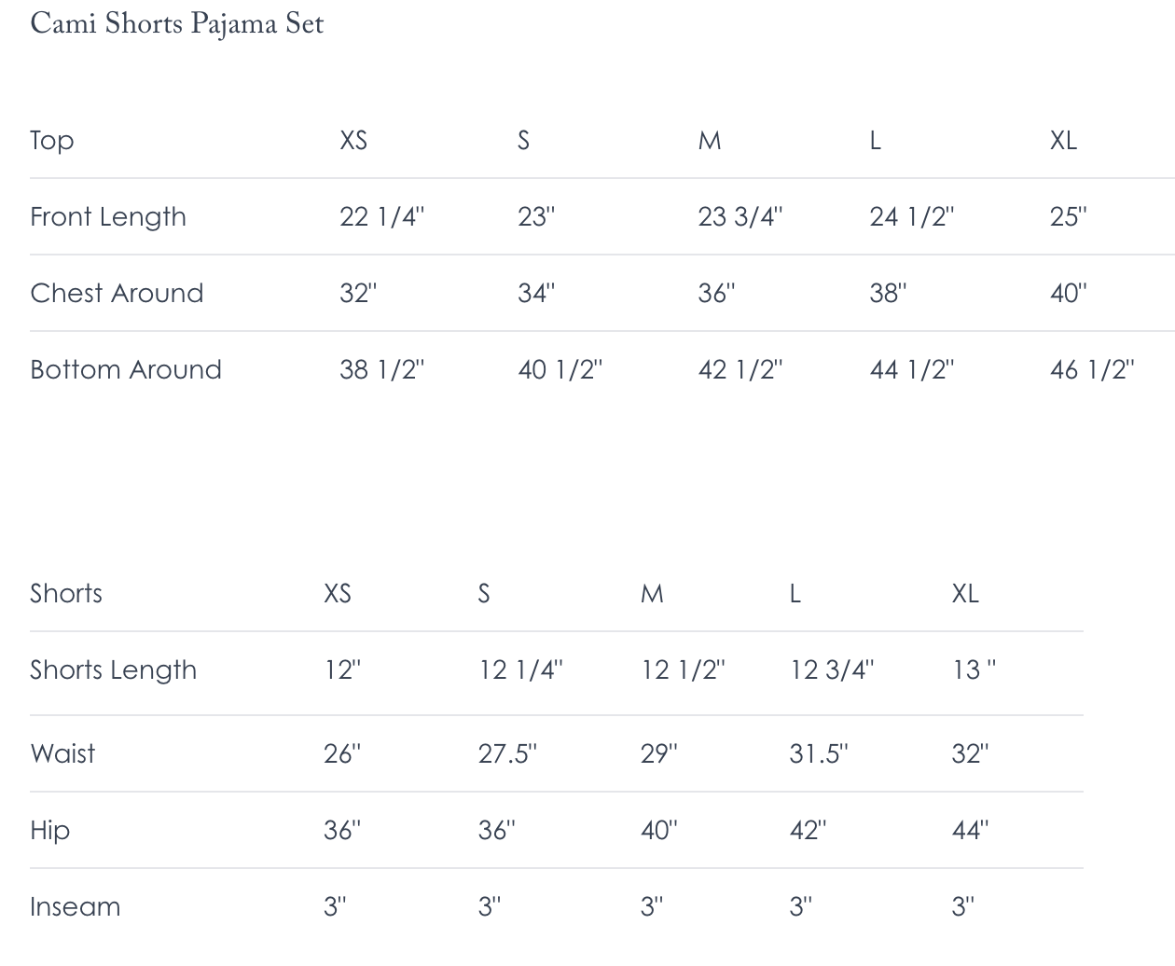The image size is (1175, 966).
Task: Select the 44" hip value
Action: [x=970, y=830]
